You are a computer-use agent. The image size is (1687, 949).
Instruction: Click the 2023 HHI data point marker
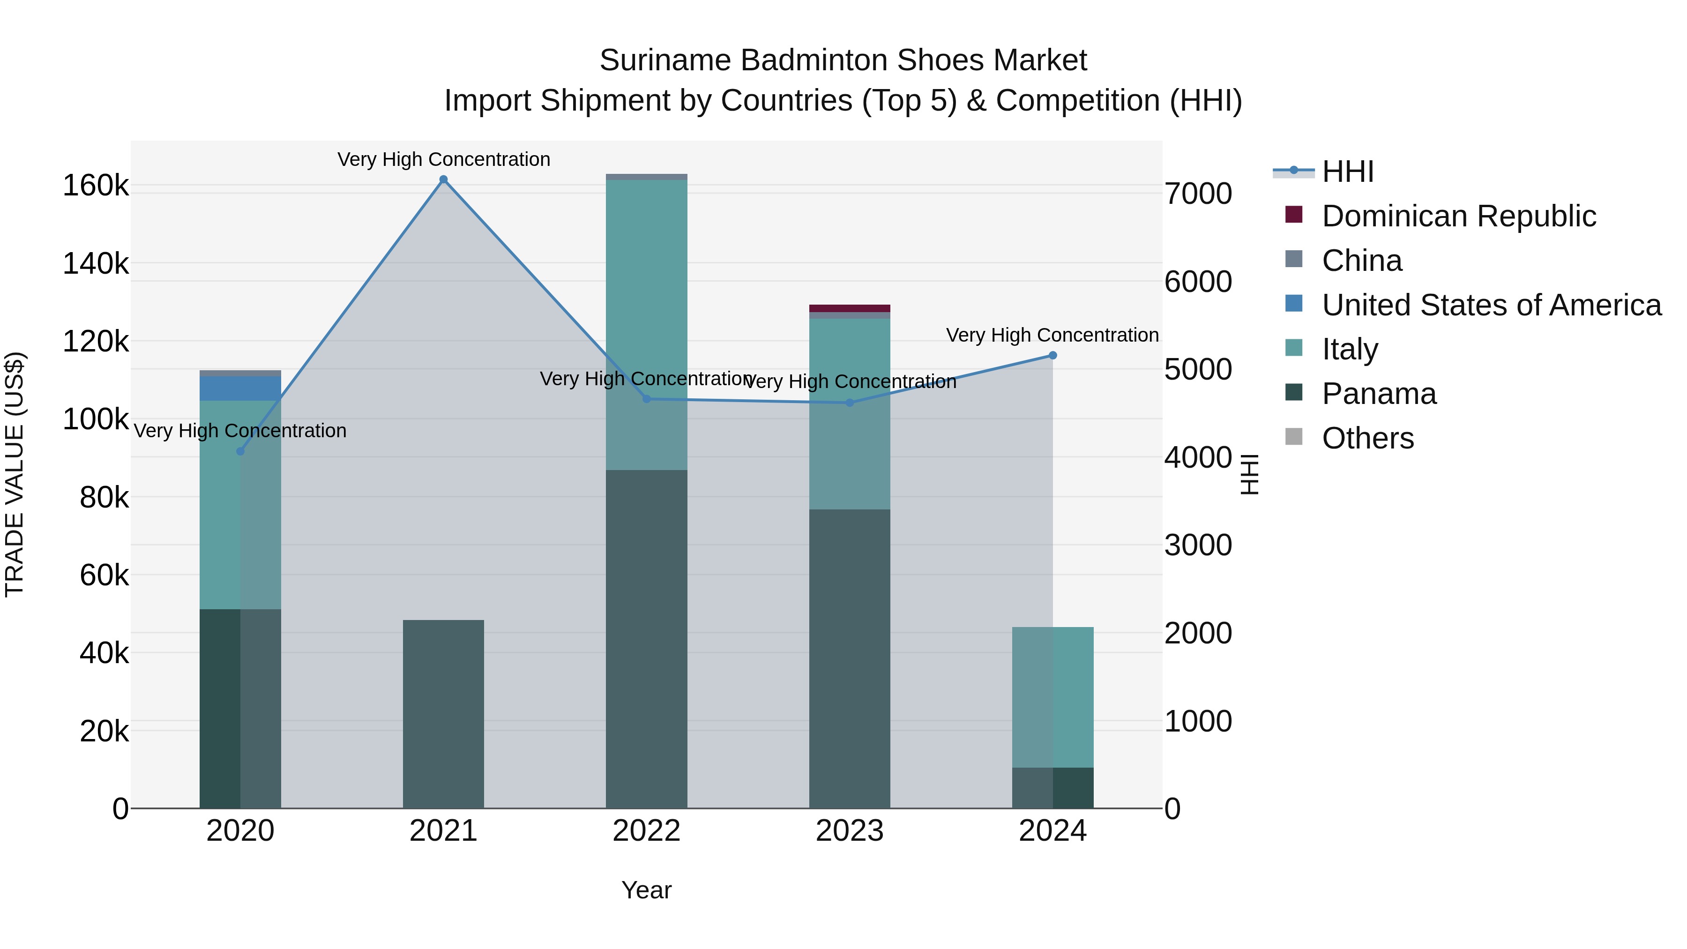[850, 403]
